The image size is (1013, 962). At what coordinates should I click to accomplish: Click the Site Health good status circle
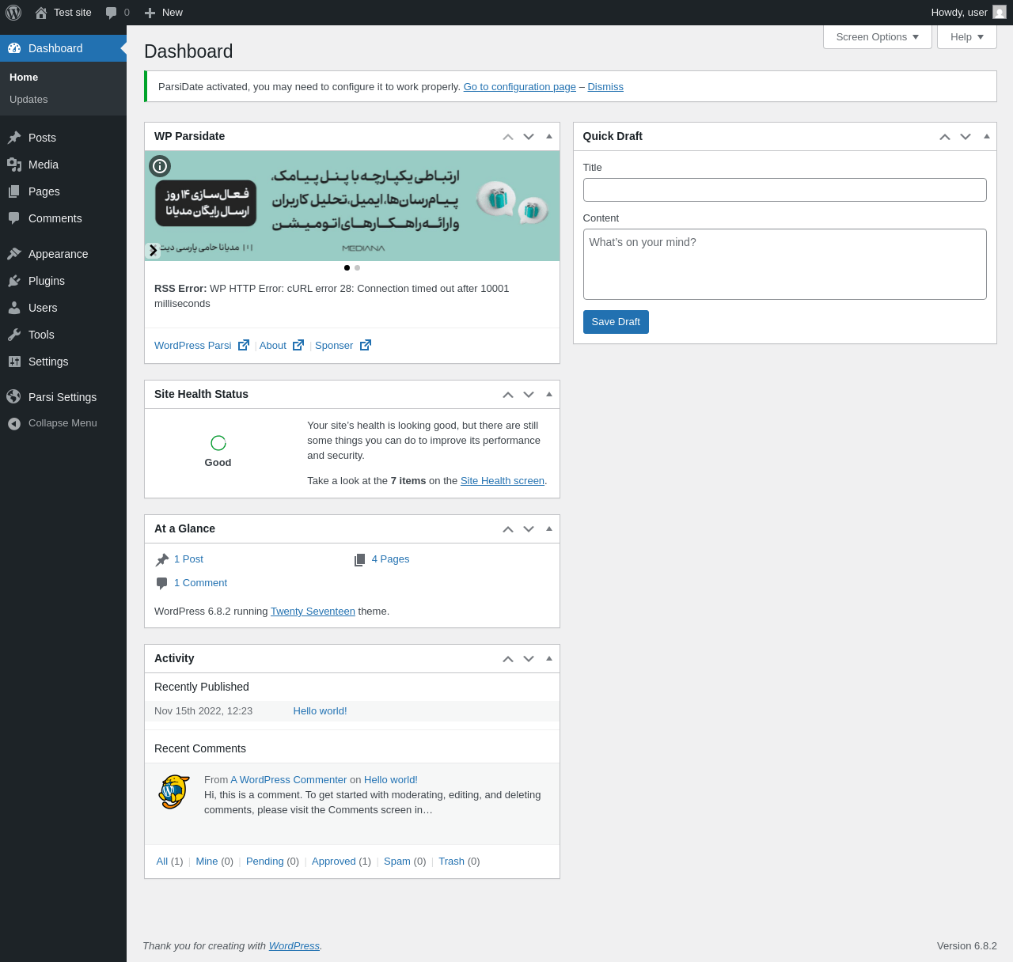218,443
